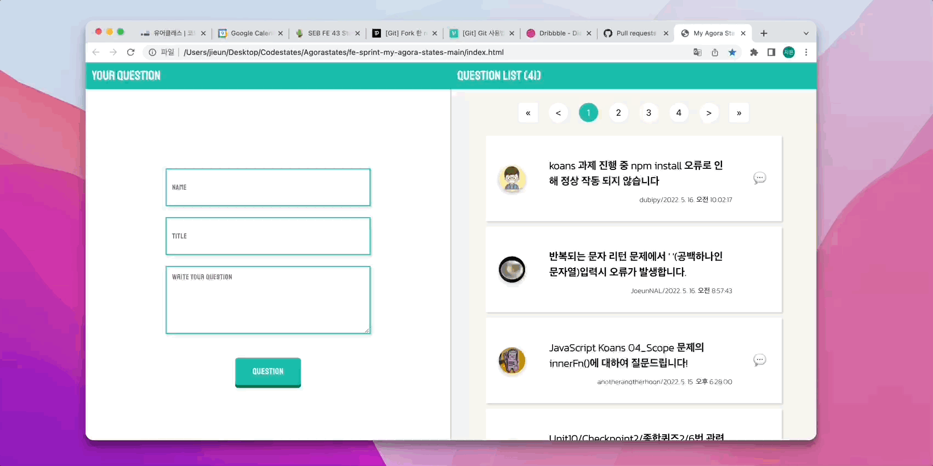Switch to the [Git] Git 사용법 tab
Viewport: 933px width, 466px height.
click(482, 33)
